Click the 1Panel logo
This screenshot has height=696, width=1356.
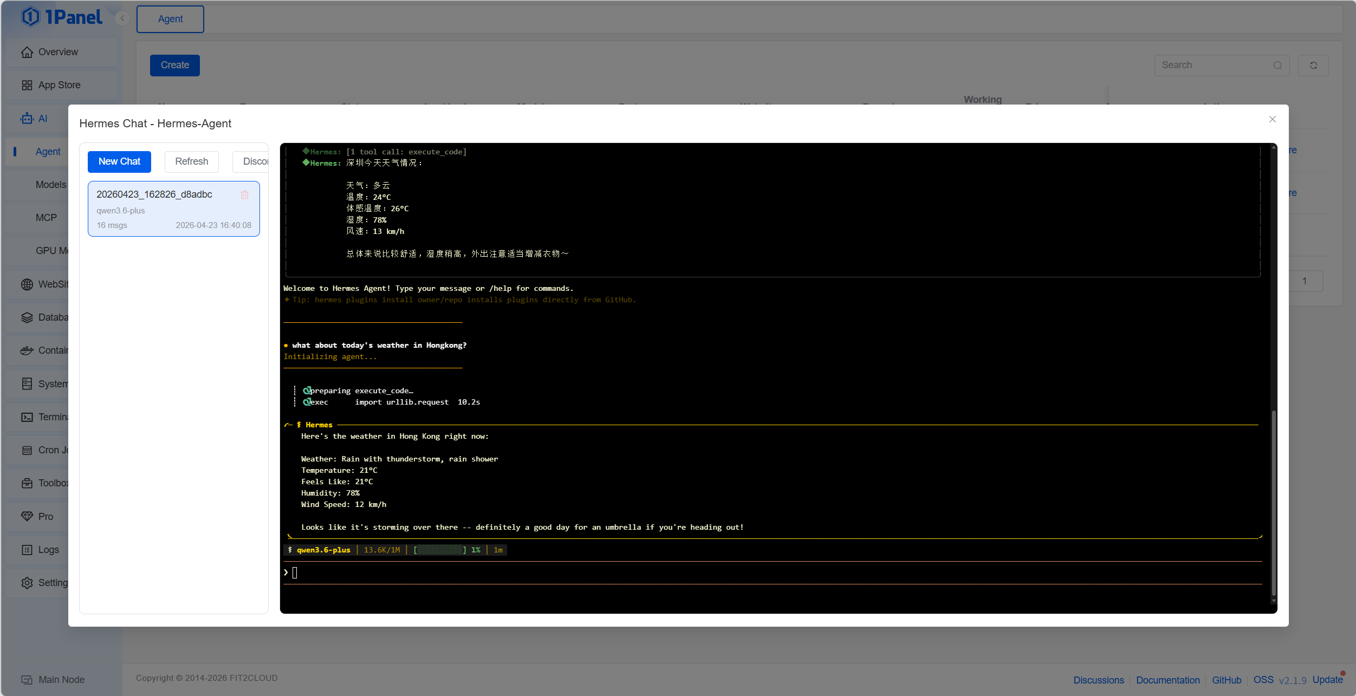pos(62,17)
